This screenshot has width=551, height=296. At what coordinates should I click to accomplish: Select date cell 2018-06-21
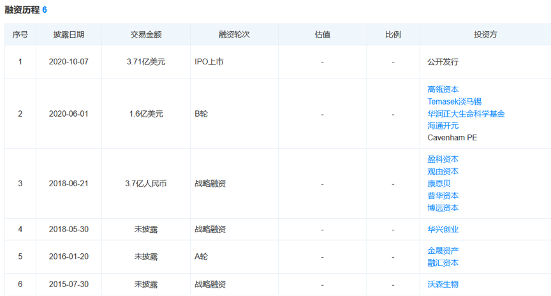coord(68,184)
